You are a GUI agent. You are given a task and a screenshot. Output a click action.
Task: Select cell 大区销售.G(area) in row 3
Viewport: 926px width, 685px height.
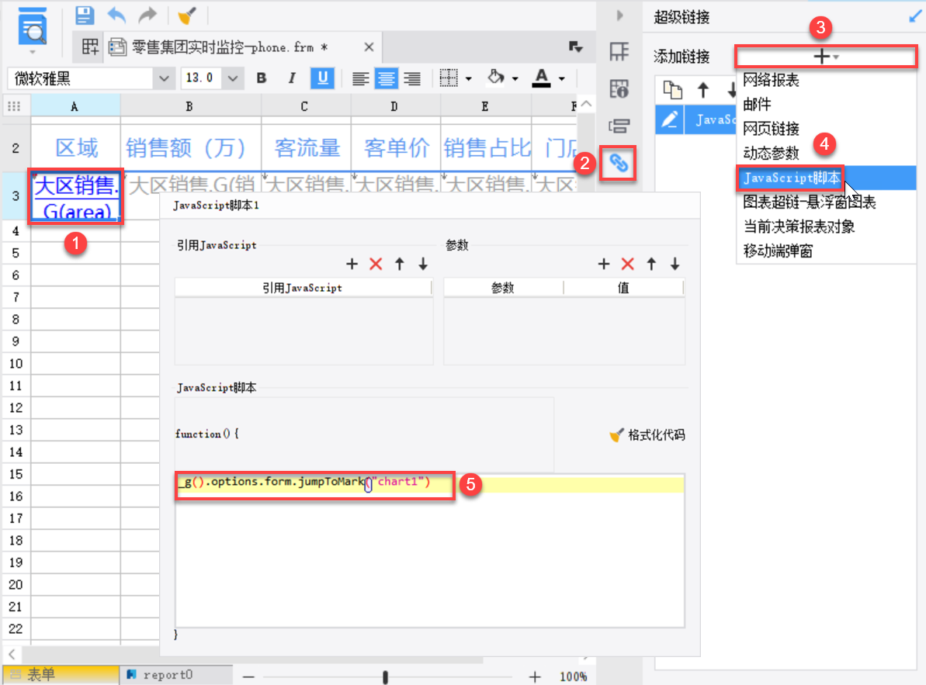point(75,196)
